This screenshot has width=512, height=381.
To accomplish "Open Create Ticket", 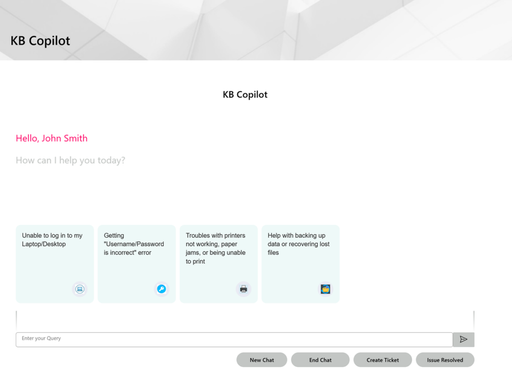I will tap(382, 360).
